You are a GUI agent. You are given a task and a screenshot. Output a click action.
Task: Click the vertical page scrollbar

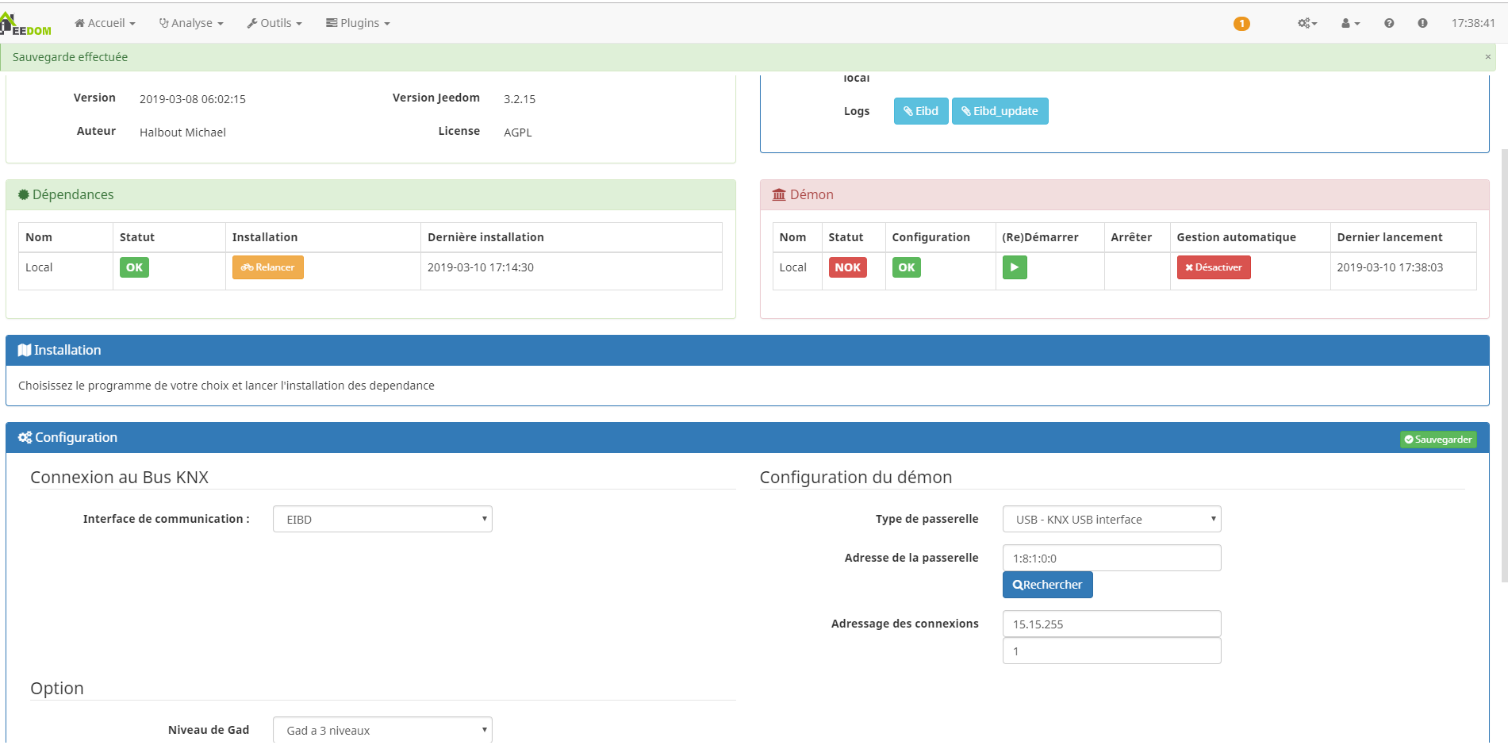coord(1504,365)
